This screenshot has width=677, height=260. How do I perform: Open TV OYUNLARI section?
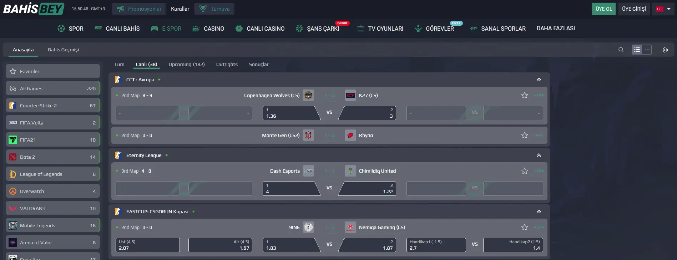point(380,29)
